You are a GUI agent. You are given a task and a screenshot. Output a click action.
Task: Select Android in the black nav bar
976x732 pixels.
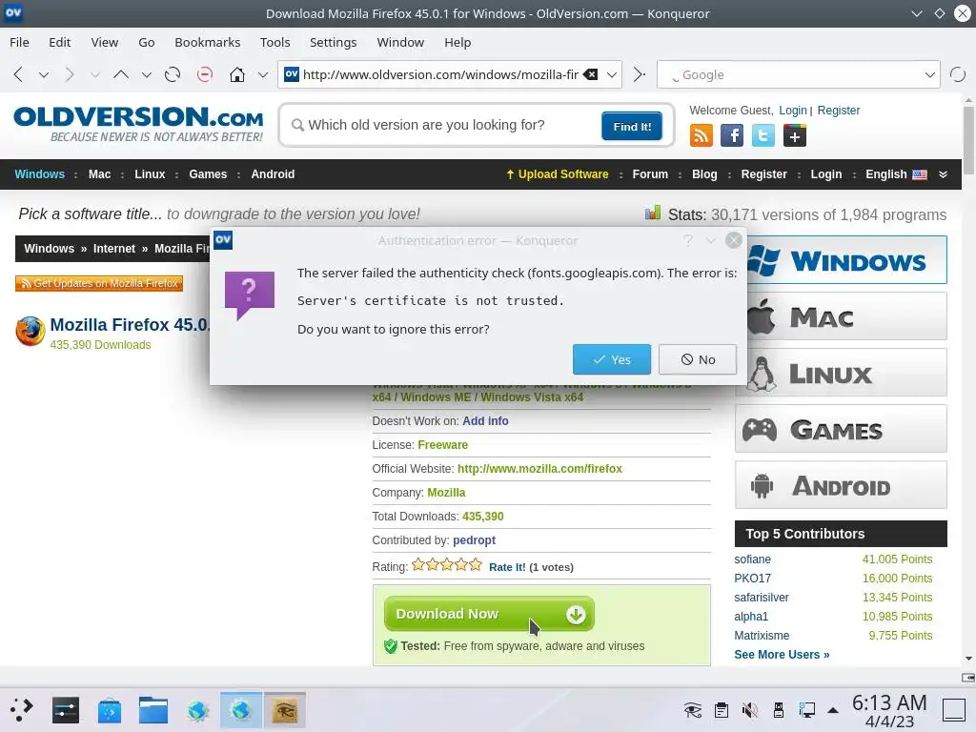(x=273, y=174)
